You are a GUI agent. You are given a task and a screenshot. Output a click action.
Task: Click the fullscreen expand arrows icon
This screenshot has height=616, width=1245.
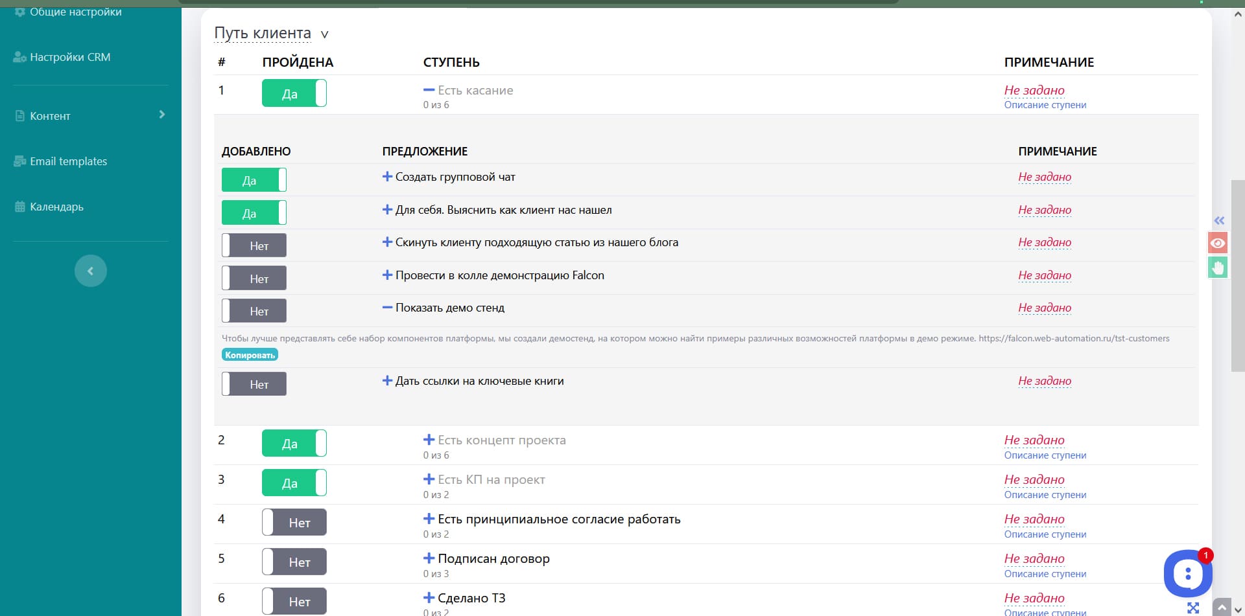(x=1193, y=608)
